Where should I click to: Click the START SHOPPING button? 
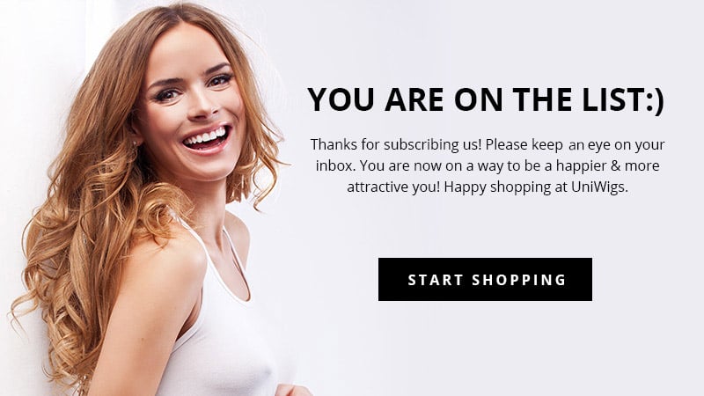tap(485, 279)
